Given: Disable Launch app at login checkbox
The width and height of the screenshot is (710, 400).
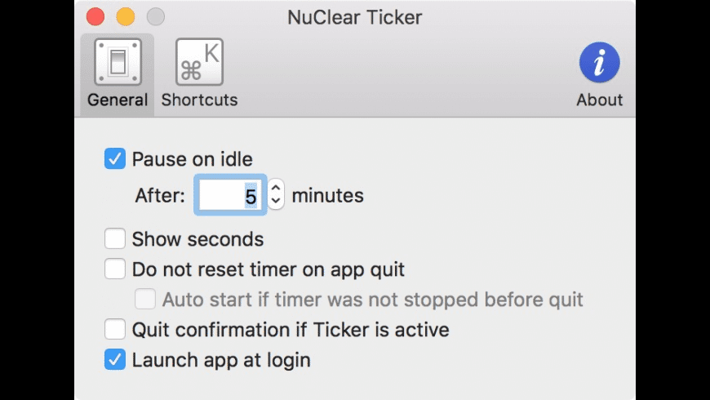Looking at the screenshot, I should tap(115, 360).
